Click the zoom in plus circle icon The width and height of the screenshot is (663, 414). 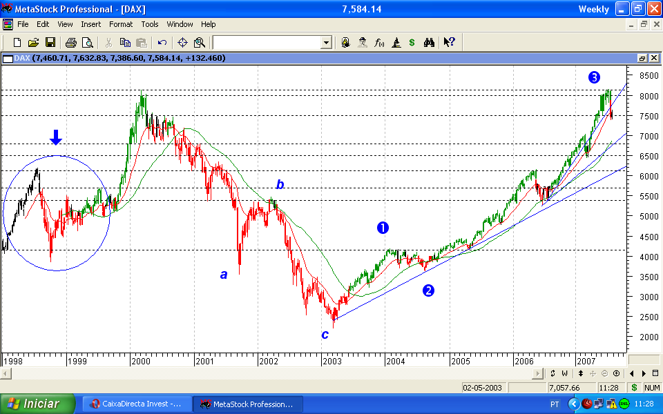pyautogui.click(x=617, y=373)
